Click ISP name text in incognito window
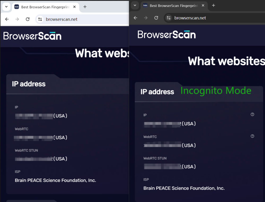This screenshot has width=265, height=202. [x=184, y=188]
